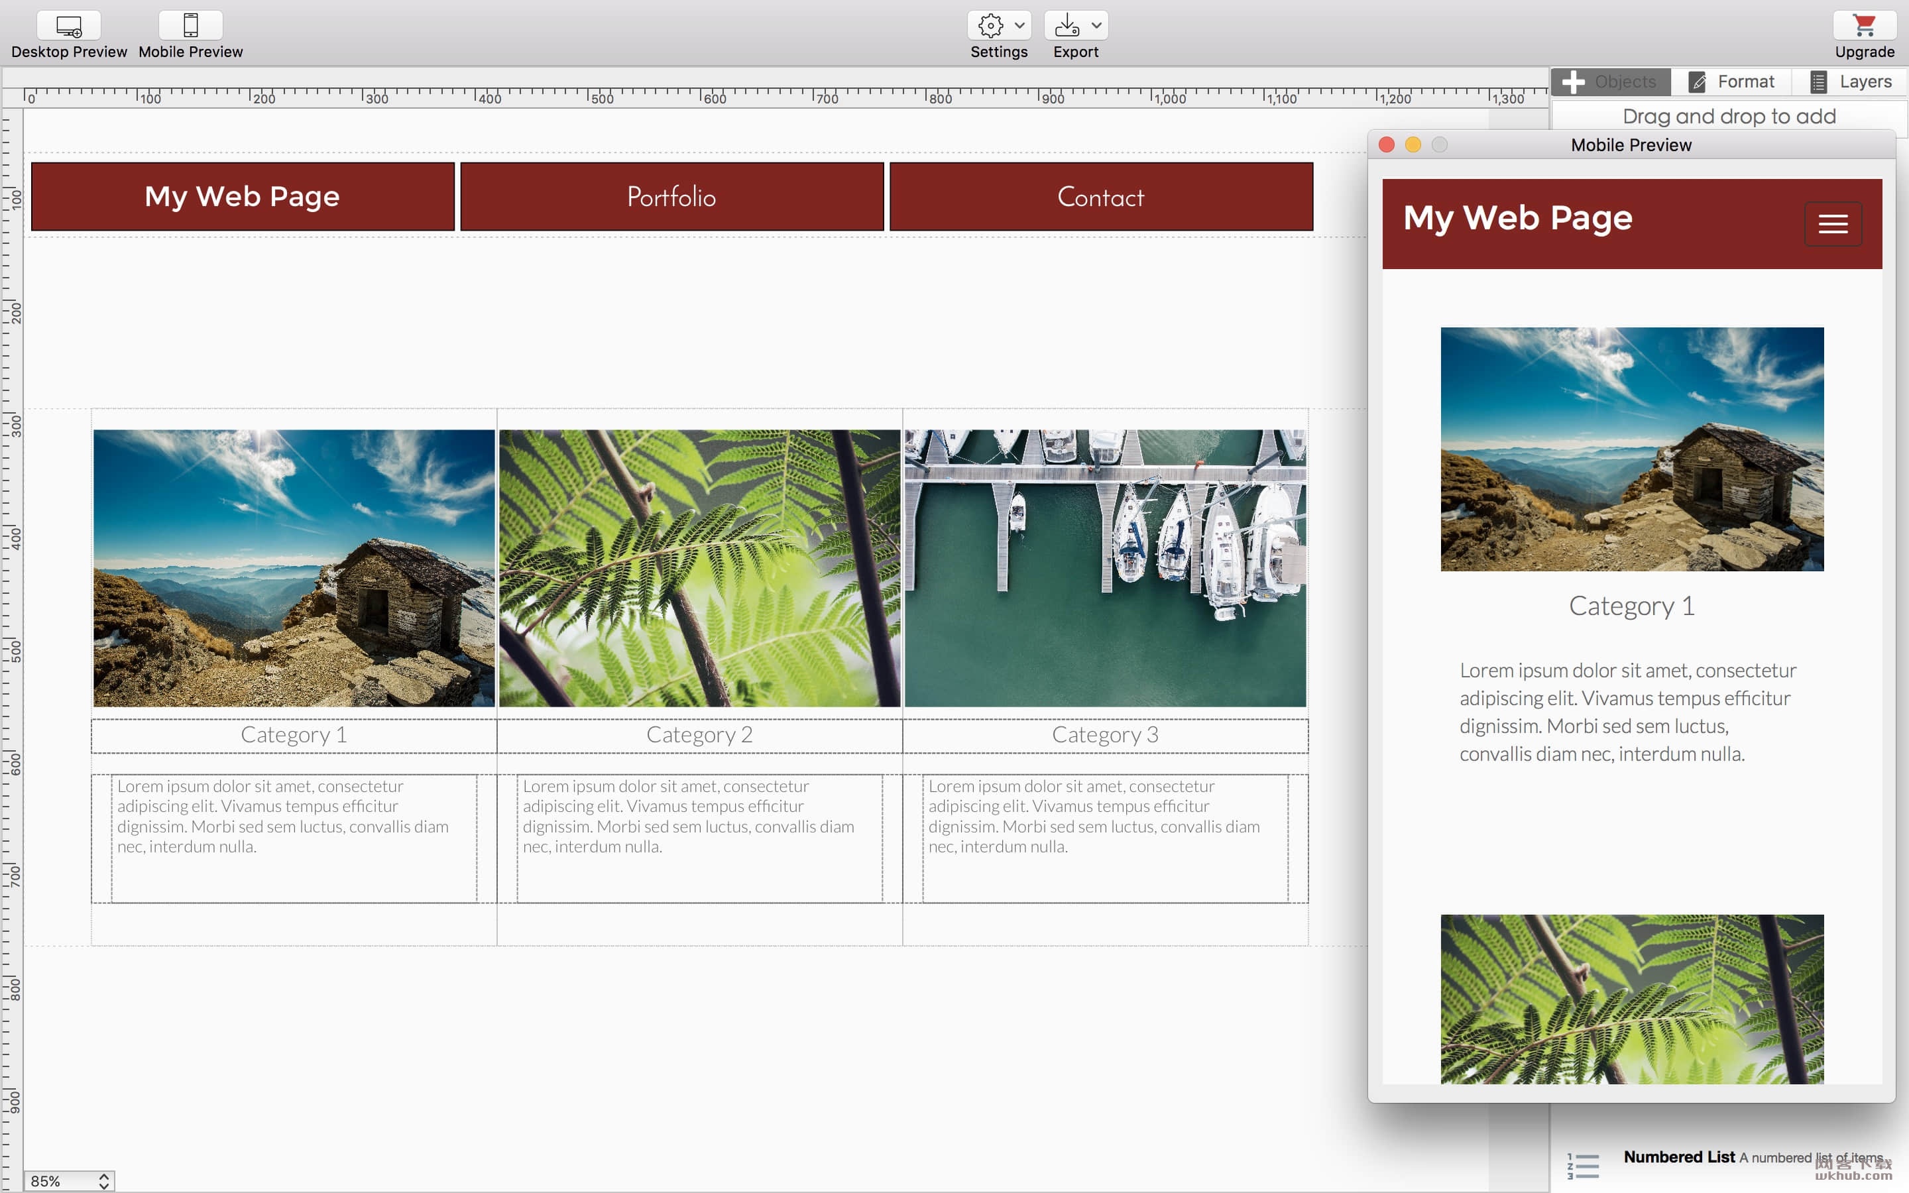
Task: Click Category 1 heading in Mobile Preview
Action: pos(1631,606)
